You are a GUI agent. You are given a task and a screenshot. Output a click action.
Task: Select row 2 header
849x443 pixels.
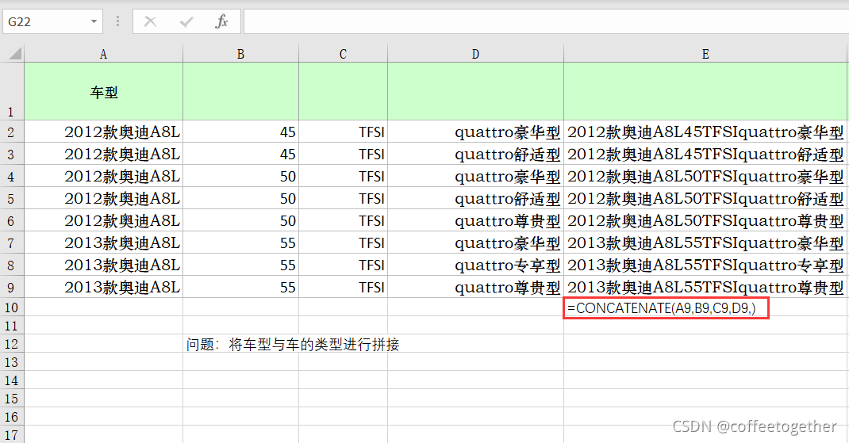click(x=12, y=132)
